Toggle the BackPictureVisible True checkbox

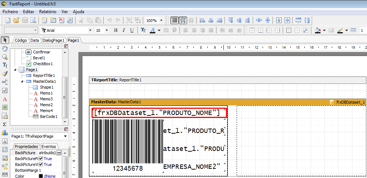(41, 164)
